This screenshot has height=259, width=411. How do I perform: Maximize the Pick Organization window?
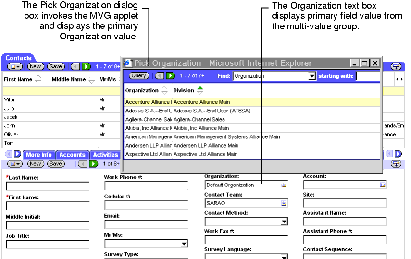pyautogui.click(x=364, y=63)
